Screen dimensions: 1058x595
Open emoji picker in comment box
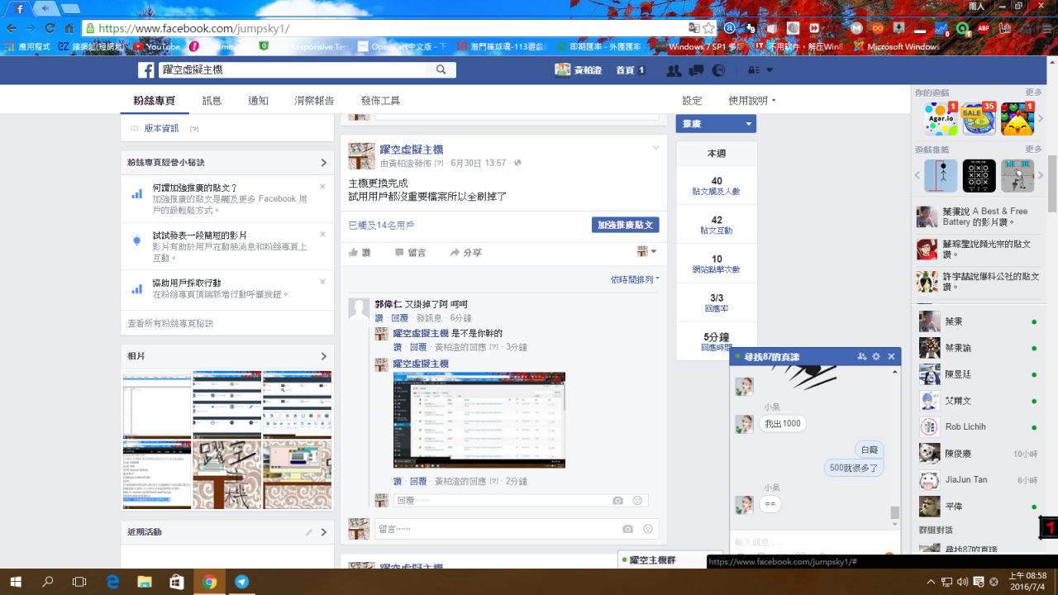pos(648,529)
